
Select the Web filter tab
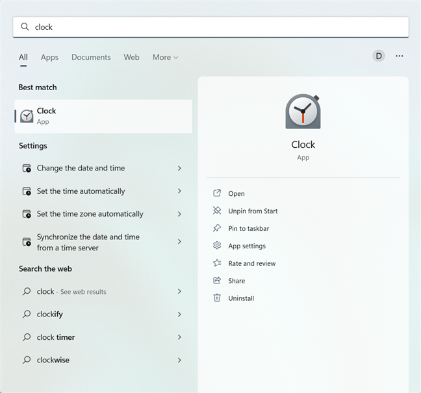click(x=131, y=57)
